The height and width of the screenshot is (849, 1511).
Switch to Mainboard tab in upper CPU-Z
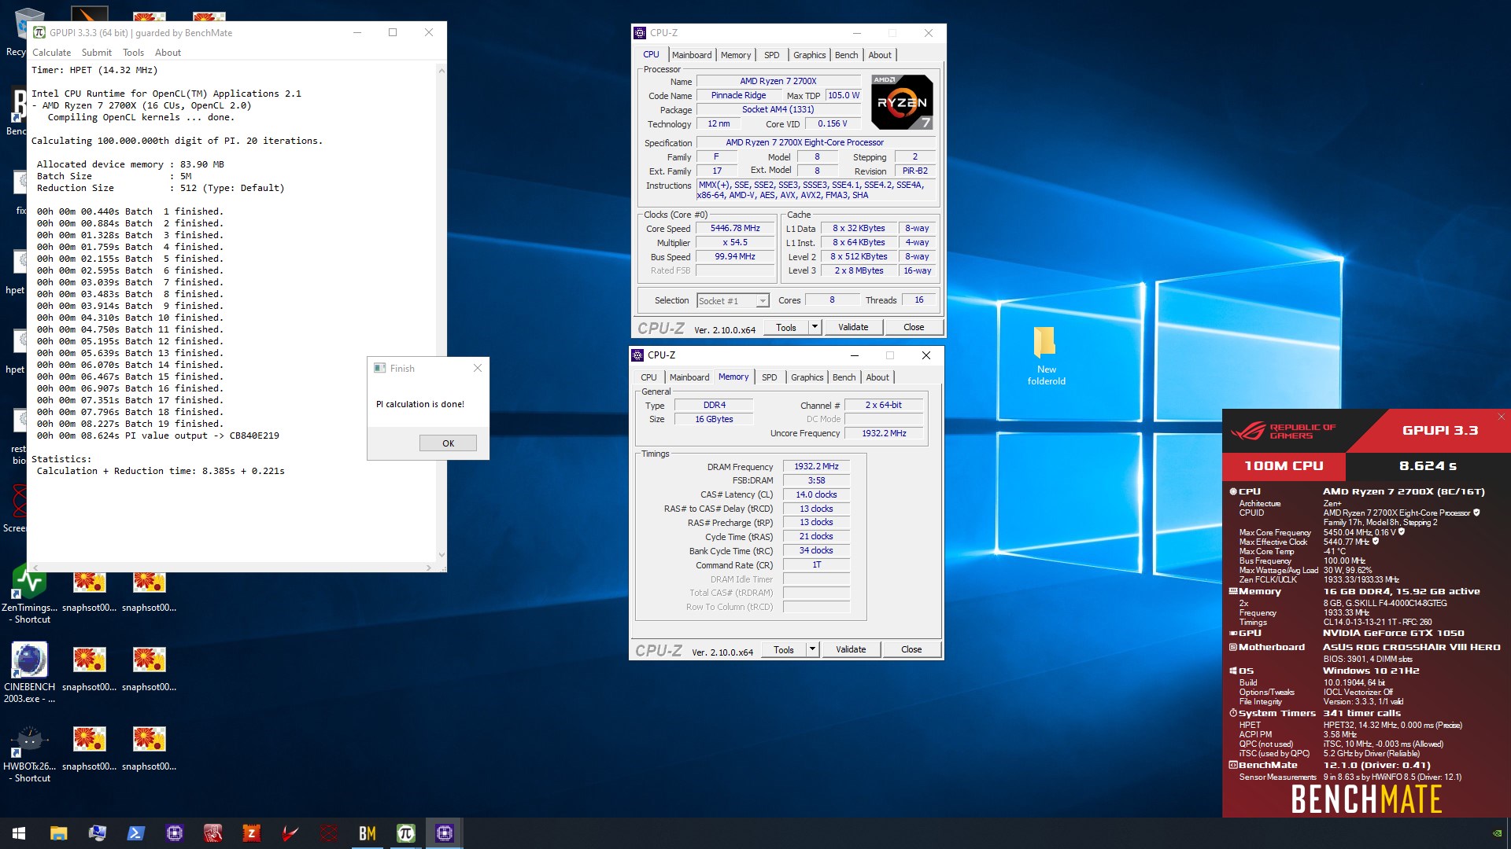(692, 55)
